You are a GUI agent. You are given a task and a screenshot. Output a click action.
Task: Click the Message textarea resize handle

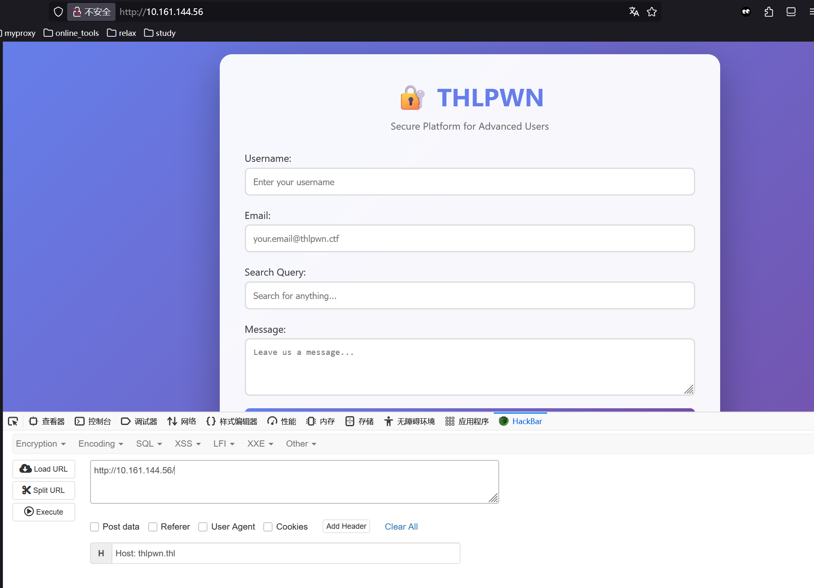pos(689,389)
